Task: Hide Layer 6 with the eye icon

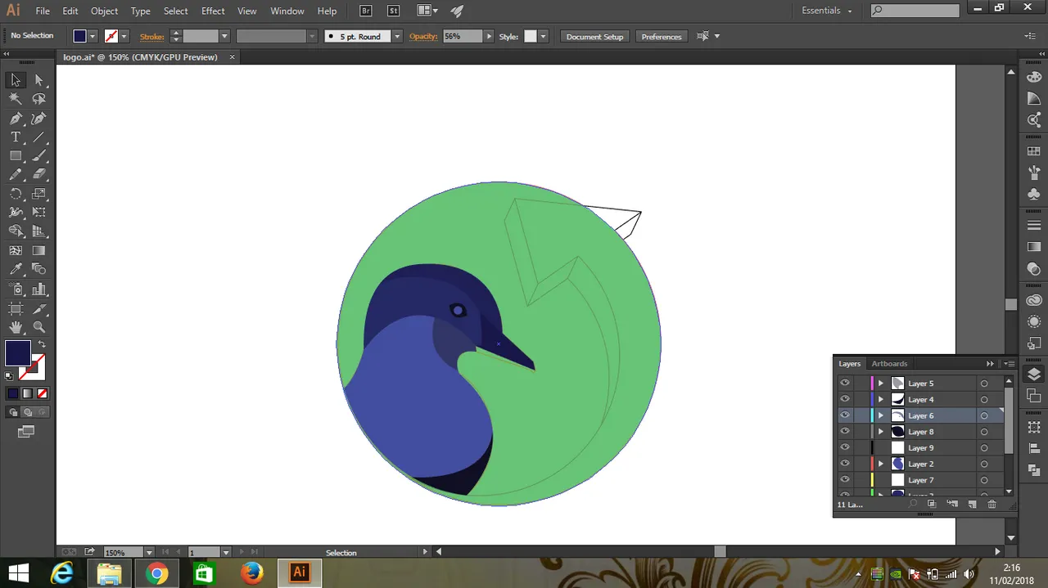Action: 845,415
